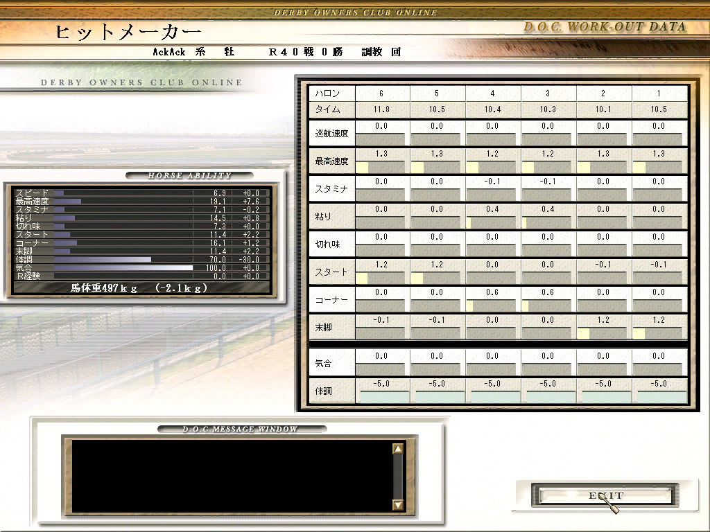Click the message window scroll down arrow
This screenshot has width=710, height=532.
[398, 504]
